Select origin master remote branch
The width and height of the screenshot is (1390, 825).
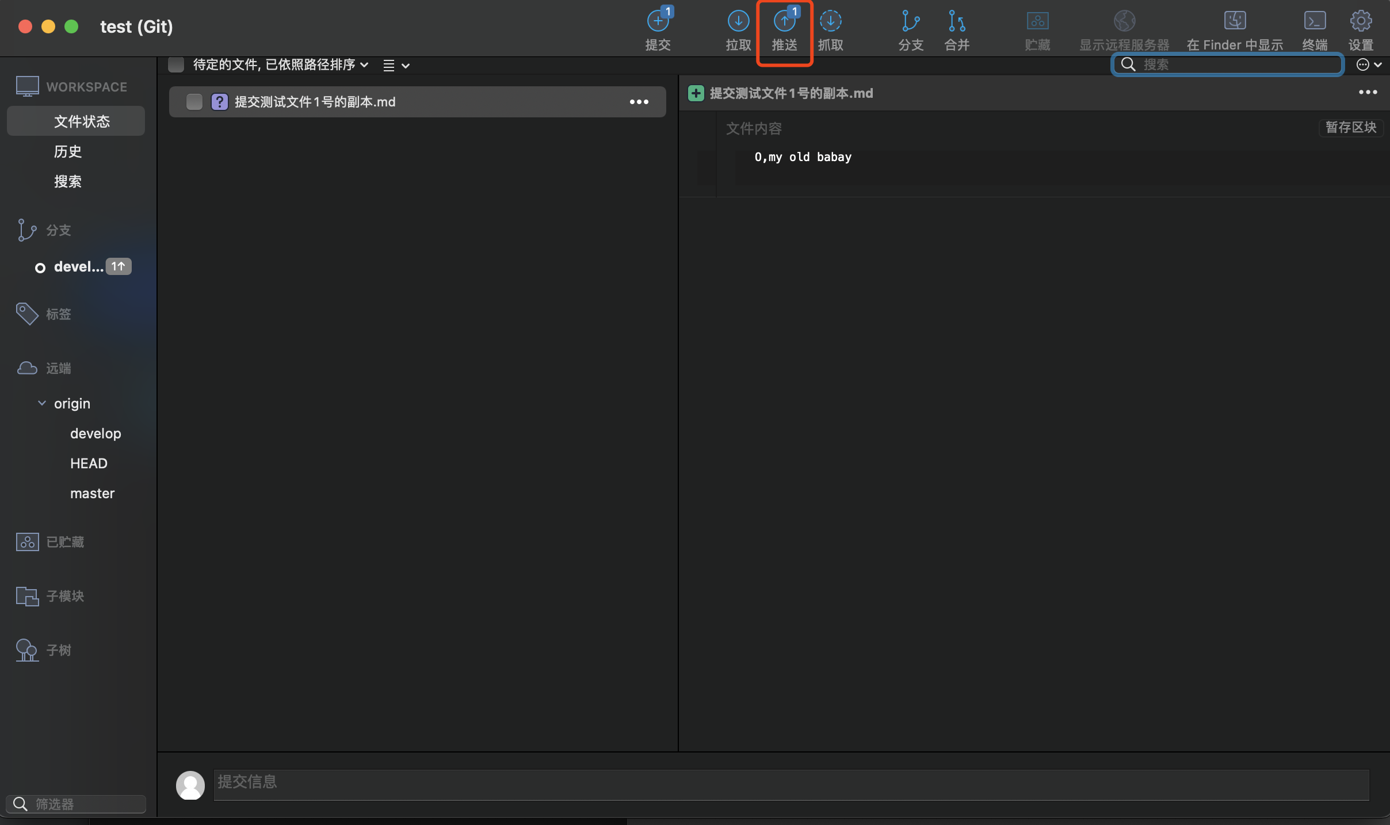(x=92, y=493)
